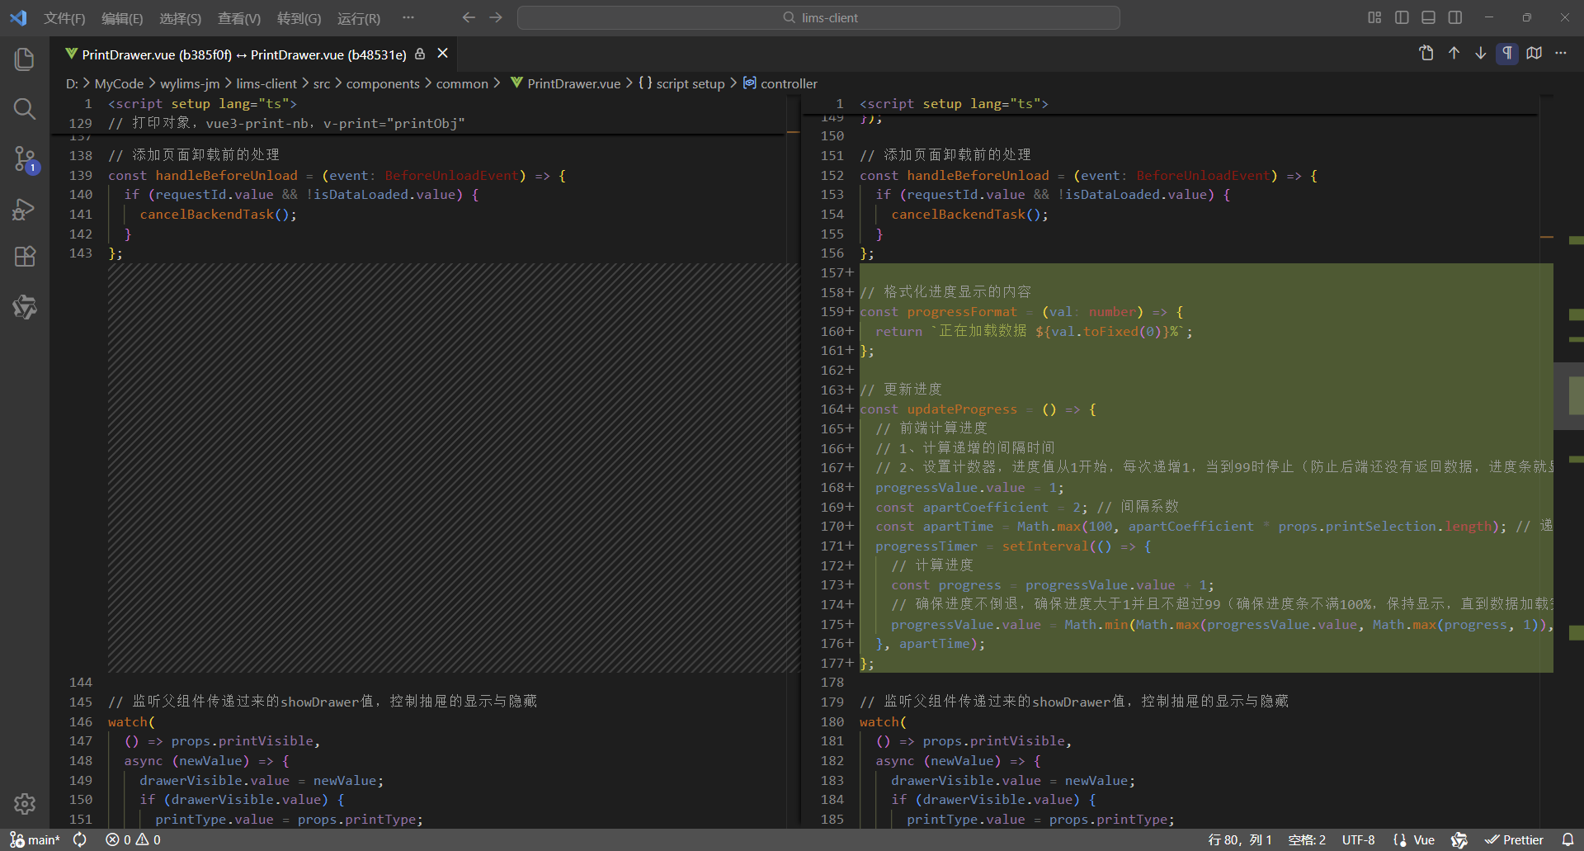
Task: Toggle the bottom panel visibility
Action: (1428, 17)
